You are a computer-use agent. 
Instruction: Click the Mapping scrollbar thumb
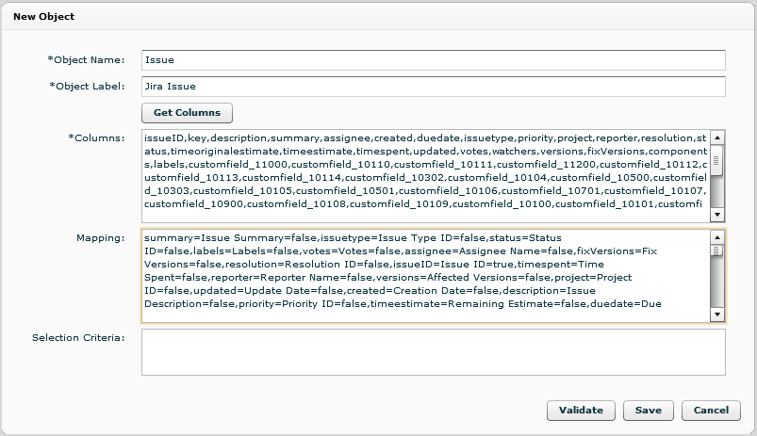coord(717,251)
